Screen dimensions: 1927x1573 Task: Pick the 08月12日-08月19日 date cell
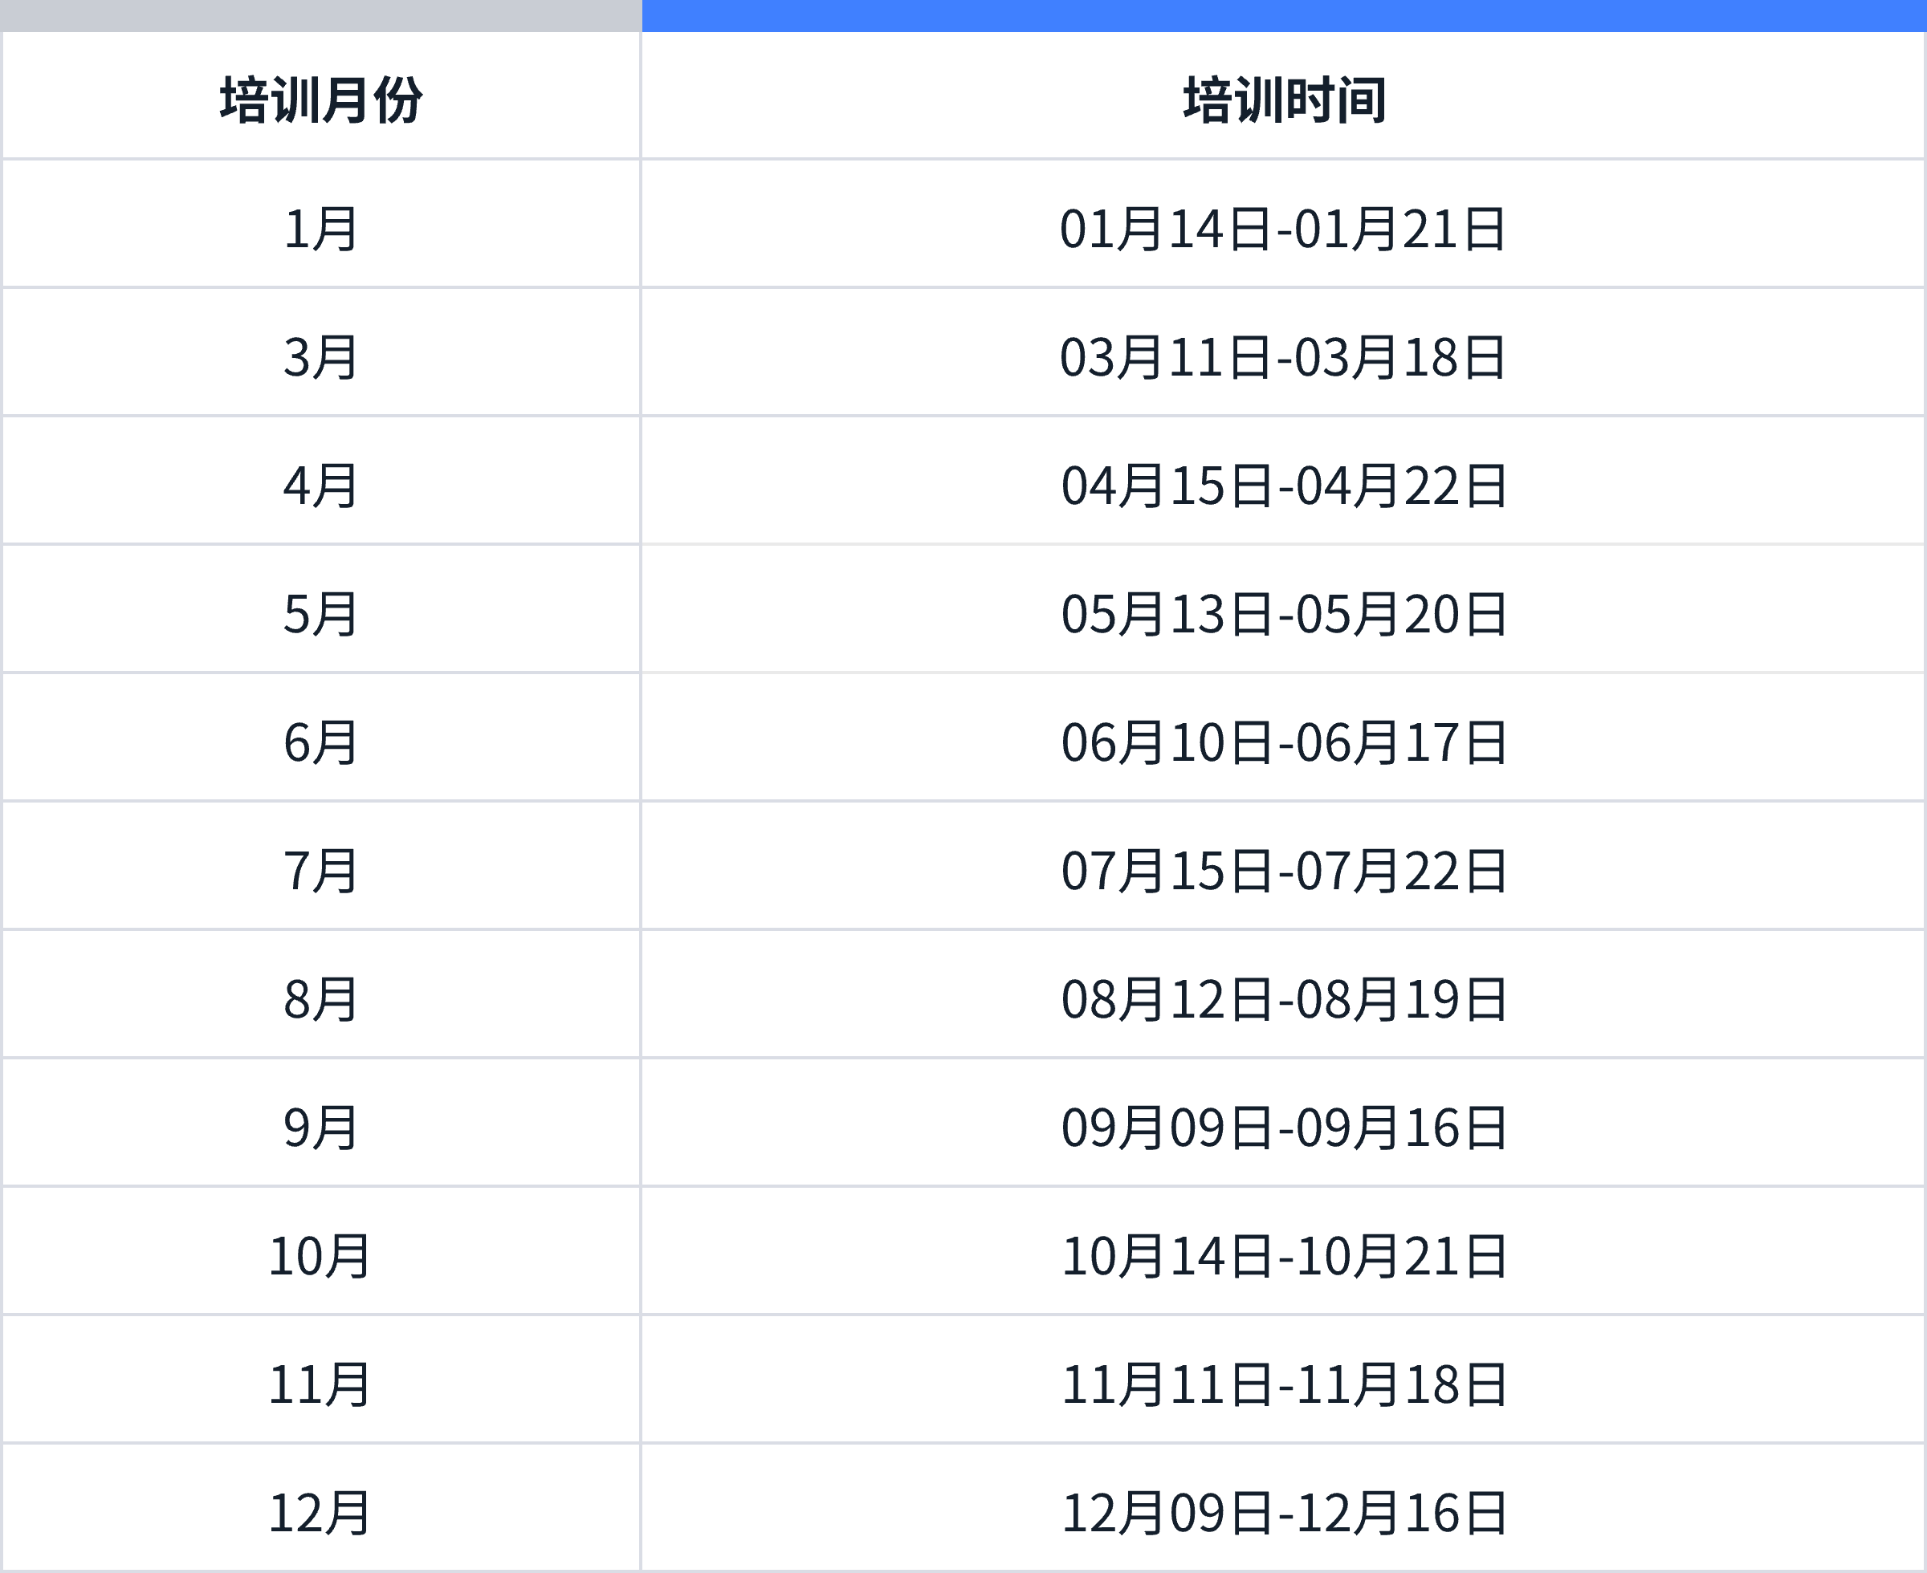click(1283, 999)
